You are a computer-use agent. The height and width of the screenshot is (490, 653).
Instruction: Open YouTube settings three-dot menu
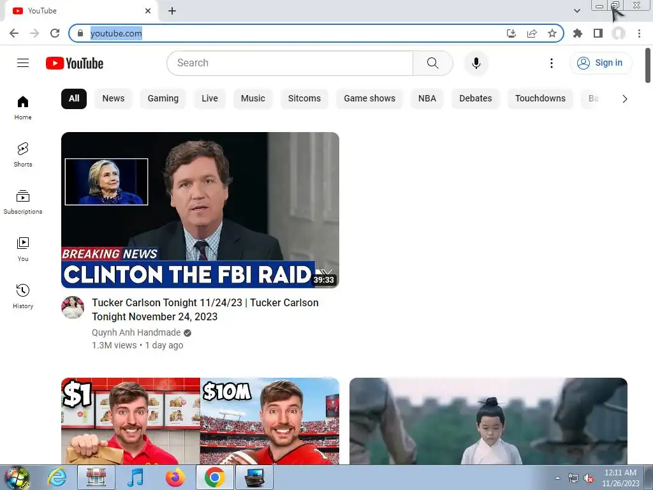click(x=552, y=63)
